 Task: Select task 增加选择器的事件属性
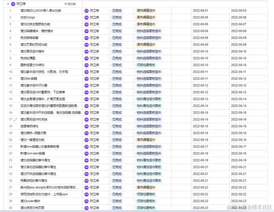(35, 160)
